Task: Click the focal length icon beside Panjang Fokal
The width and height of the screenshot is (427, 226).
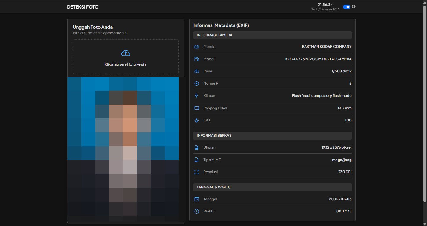Action: point(197,108)
